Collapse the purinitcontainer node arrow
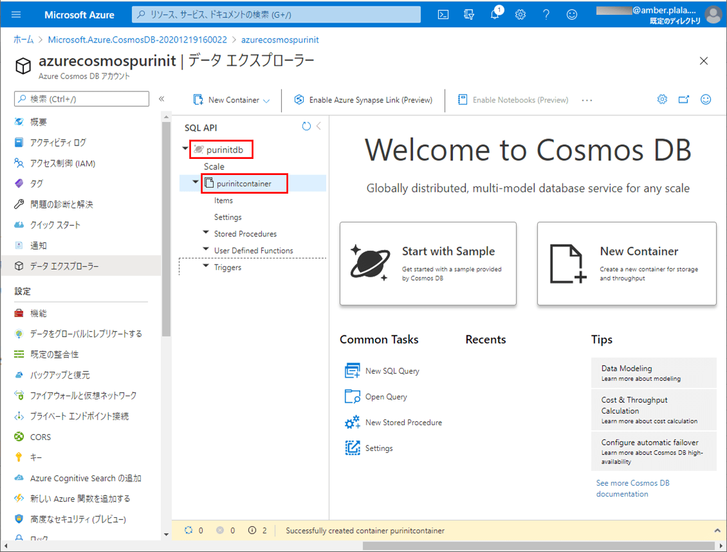 point(196,182)
